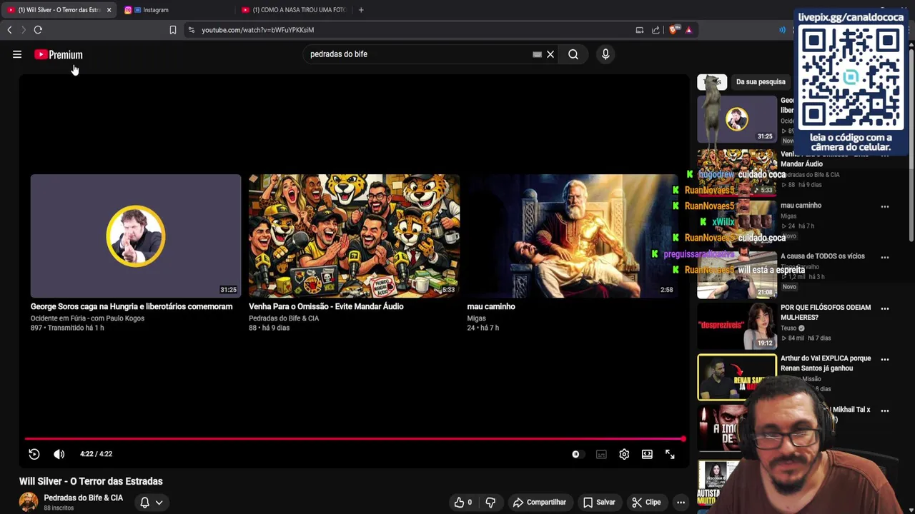Open options menu for the 'Arthur do Val EXPLICA' video
This screenshot has height=514, width=915.
885,359
